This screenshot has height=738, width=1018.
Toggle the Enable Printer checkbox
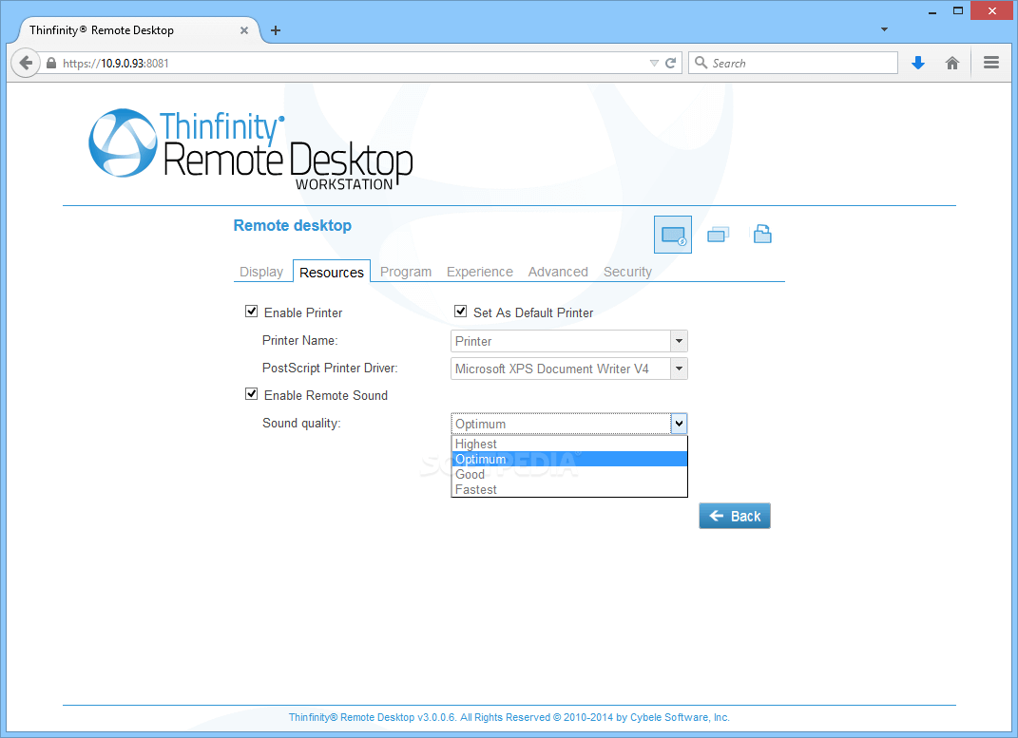pos(251,312)
